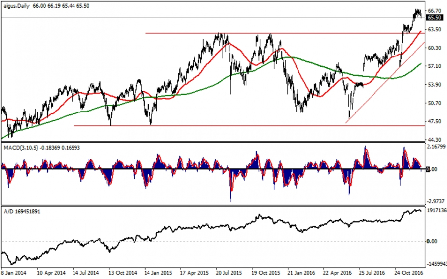Click the 66.70 price axis label
447x279 pixels.
435,10
